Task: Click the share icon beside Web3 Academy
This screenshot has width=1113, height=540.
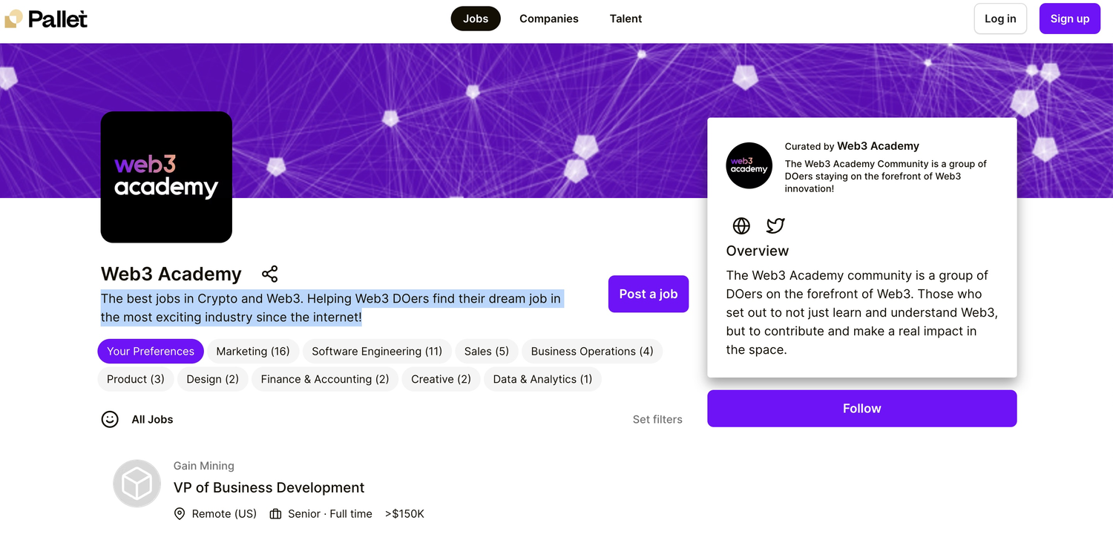Action: click(270, 274)
